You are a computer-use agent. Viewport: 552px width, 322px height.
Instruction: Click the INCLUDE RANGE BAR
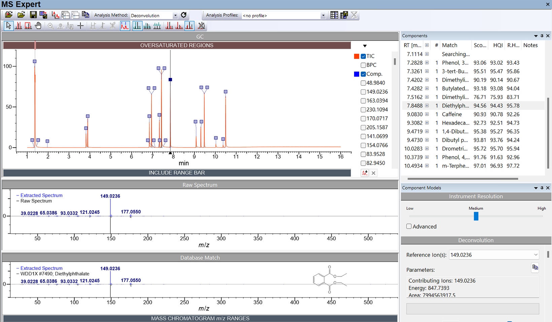point(177,173)
